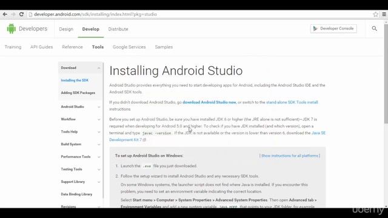388x218 pixels.
Task: Show instructions for all platforms link
Action: coord(290,156)
